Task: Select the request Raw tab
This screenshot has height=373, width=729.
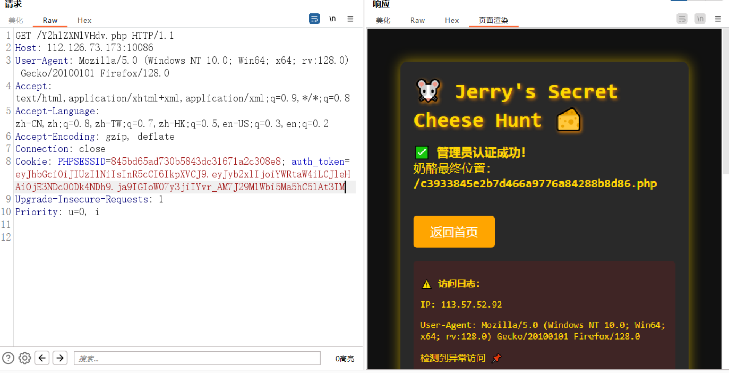Action: pyautogui.click(x=50, y=20)
